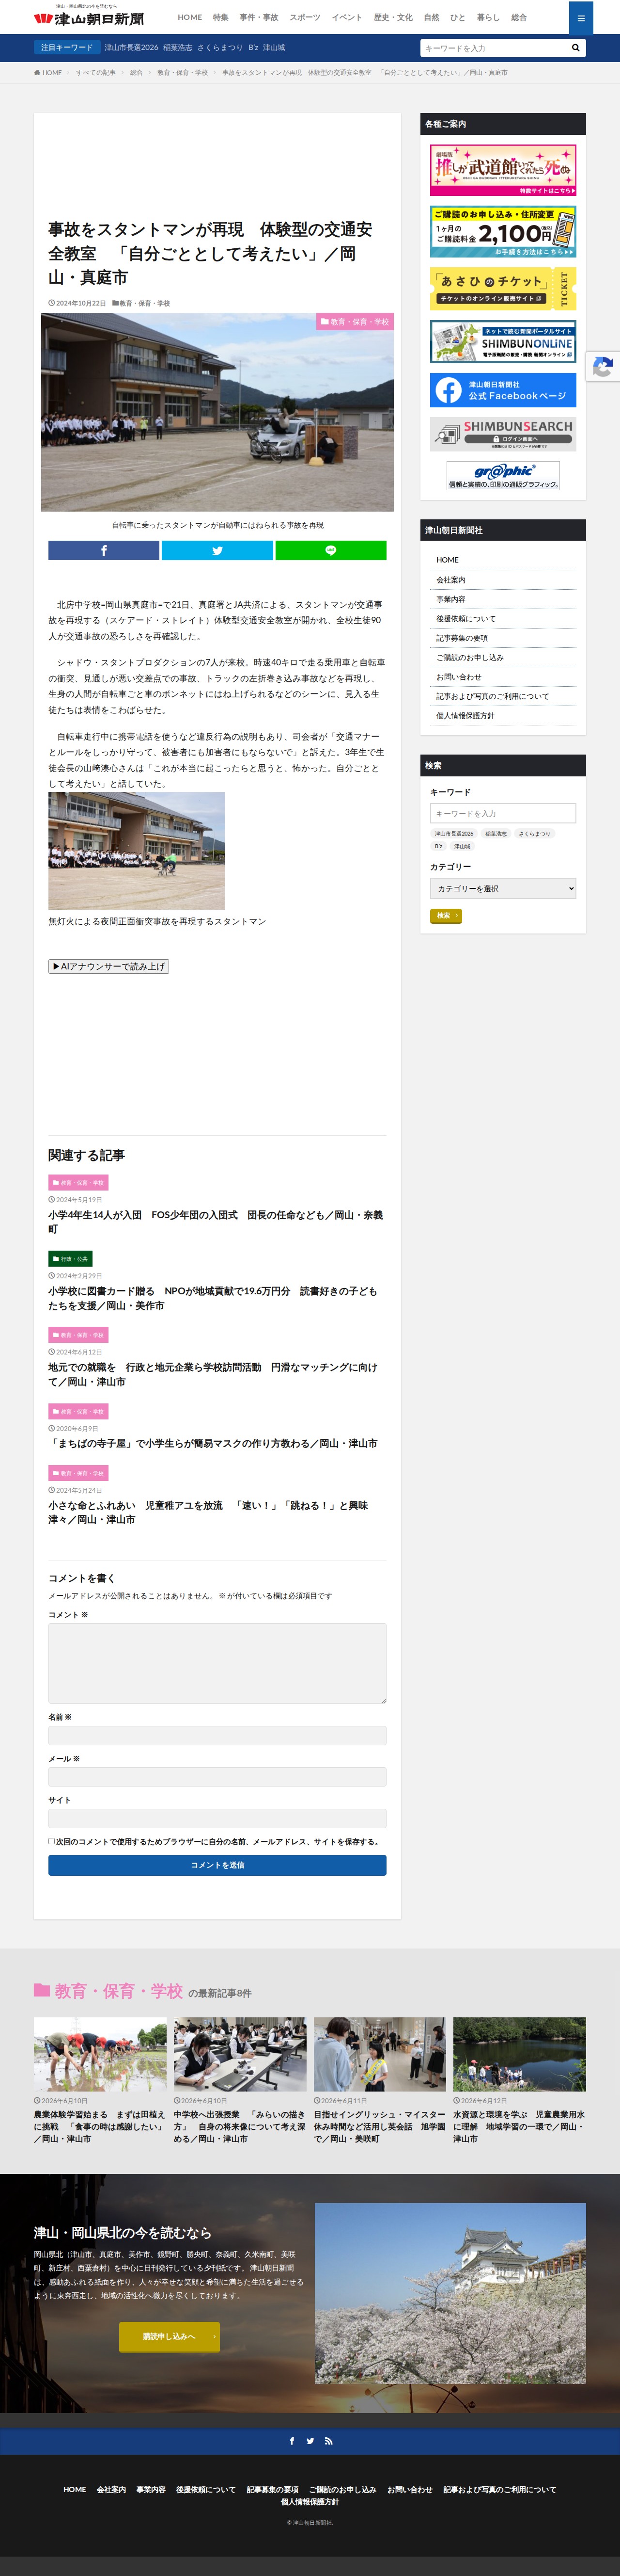
Task: Open the 特集 menu item
Action: point(221,17)
